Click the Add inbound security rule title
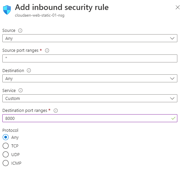 tap(62, 7)
